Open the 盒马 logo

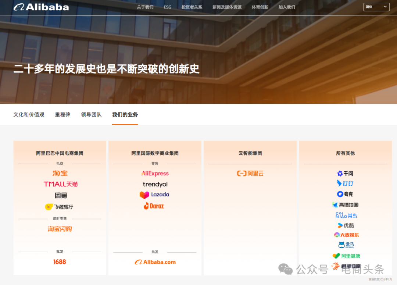click(346, 245)
